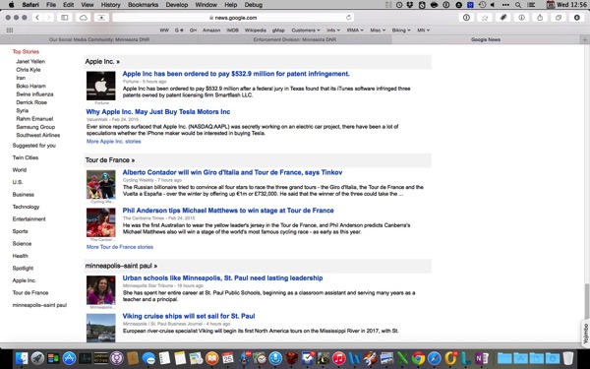Open Alberto Contador Giro d'Italia headline
The image size is (590, 369).
click(x=232, y=172)
